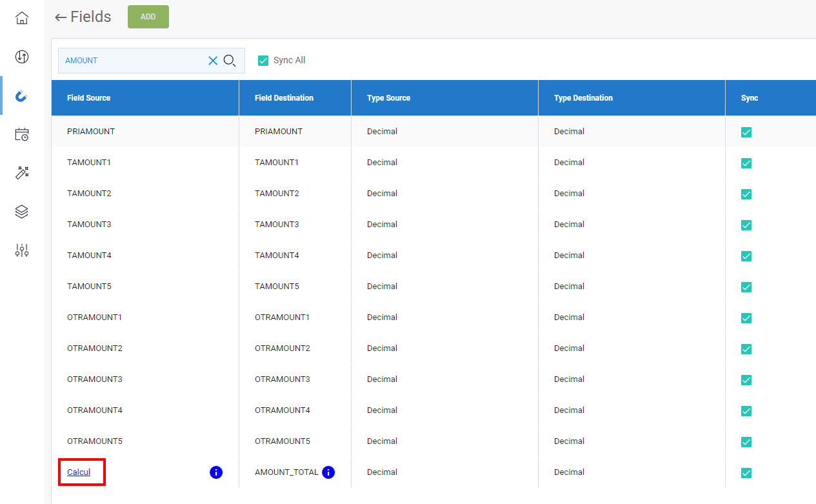Screen dimensions: 816x504
Task: Click the Type Destination column header
Action: pos(583,98)
